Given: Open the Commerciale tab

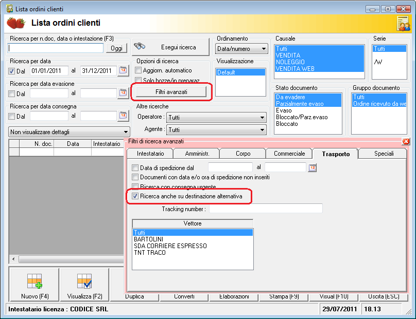Looking at the screenshot, I should click(x=289, y=154).
